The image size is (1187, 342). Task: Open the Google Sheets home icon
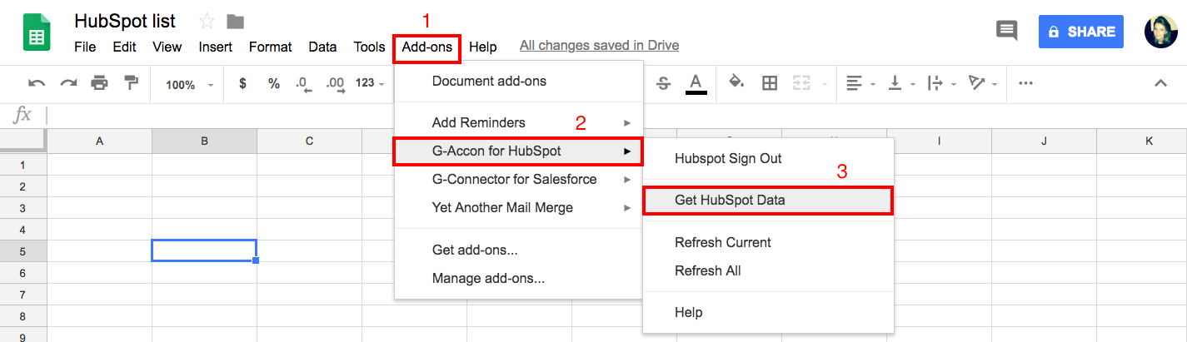tap(37, 33)
